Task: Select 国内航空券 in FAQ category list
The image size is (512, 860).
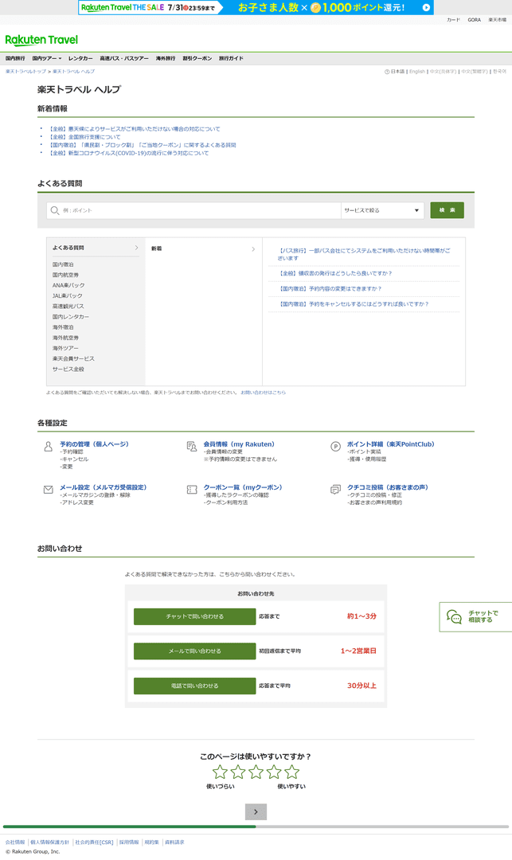Action: point(66,275)
